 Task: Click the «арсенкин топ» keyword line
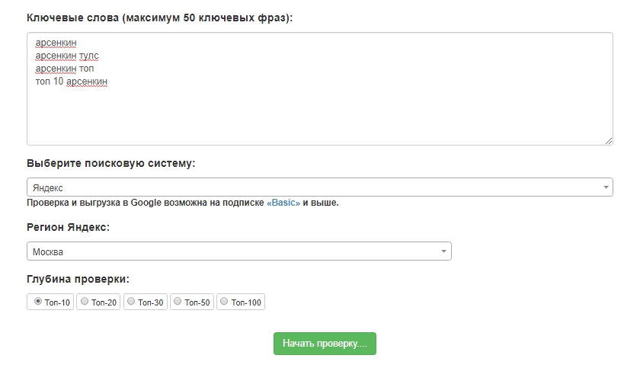pyautogui.click(x=65, y=69)
